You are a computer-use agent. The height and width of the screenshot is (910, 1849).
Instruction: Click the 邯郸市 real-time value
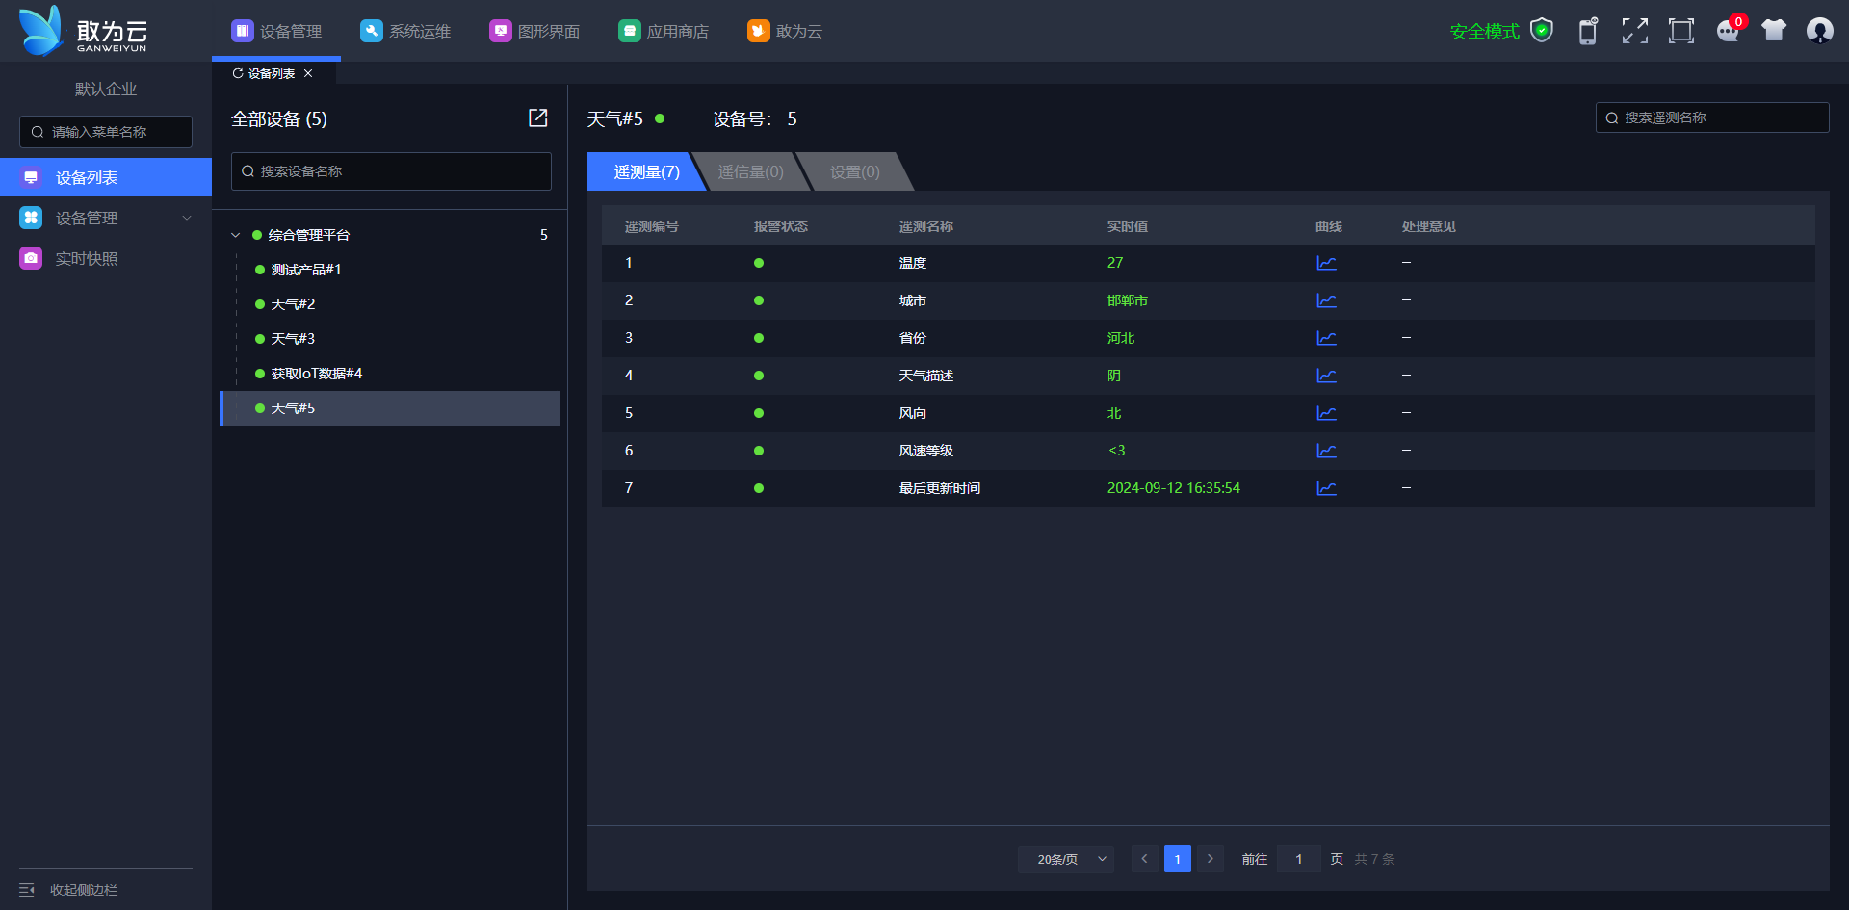tap(1128, 300)
